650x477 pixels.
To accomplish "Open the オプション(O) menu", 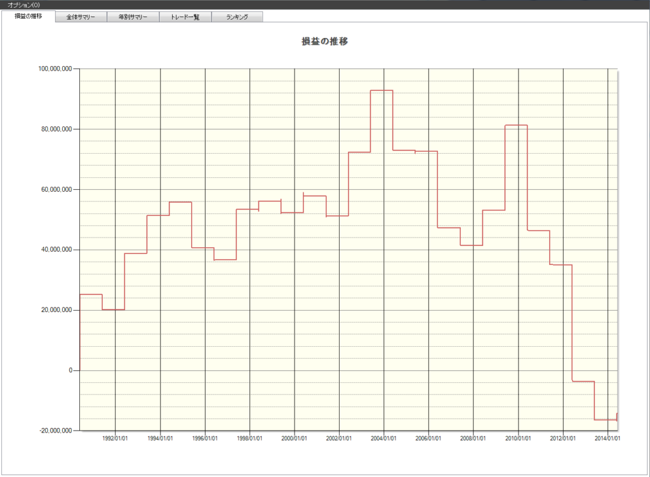I will [x=23, y=5].
